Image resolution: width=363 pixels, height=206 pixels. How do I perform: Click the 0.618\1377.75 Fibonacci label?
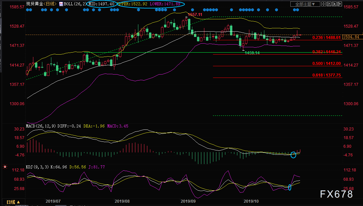click(326, 75)
